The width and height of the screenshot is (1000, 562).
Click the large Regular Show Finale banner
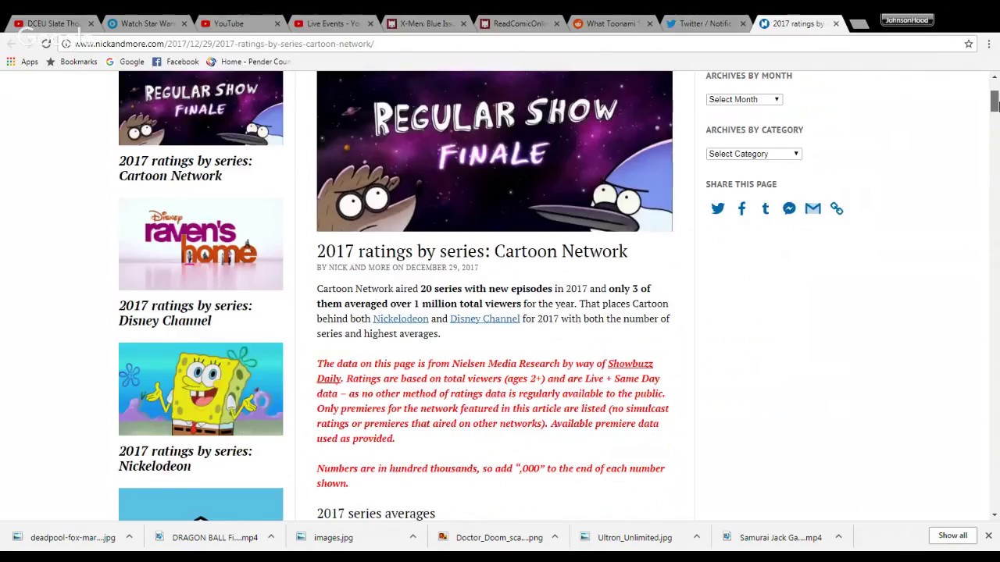click(x=494, y=151)
